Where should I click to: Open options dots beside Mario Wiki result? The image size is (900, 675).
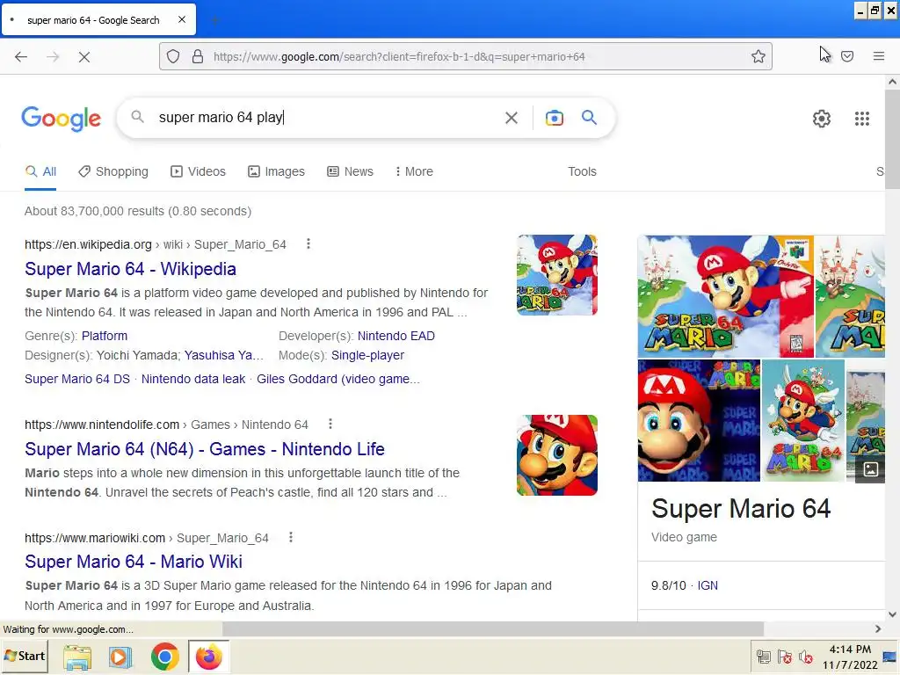point(291,537)
